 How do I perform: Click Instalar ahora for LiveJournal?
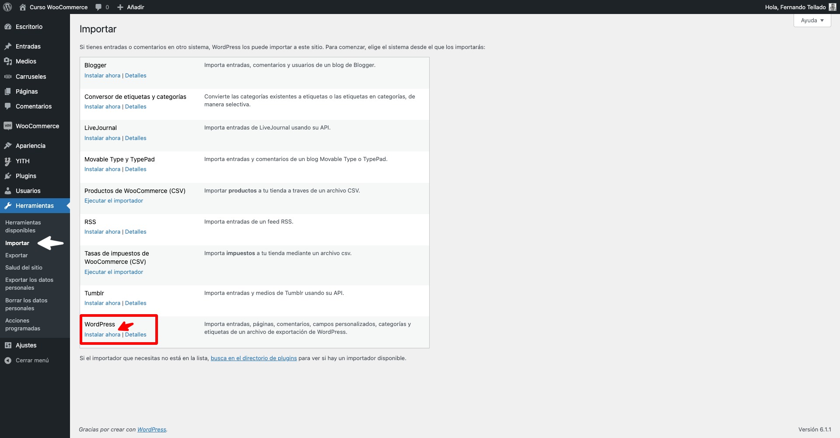click(102, 138)
